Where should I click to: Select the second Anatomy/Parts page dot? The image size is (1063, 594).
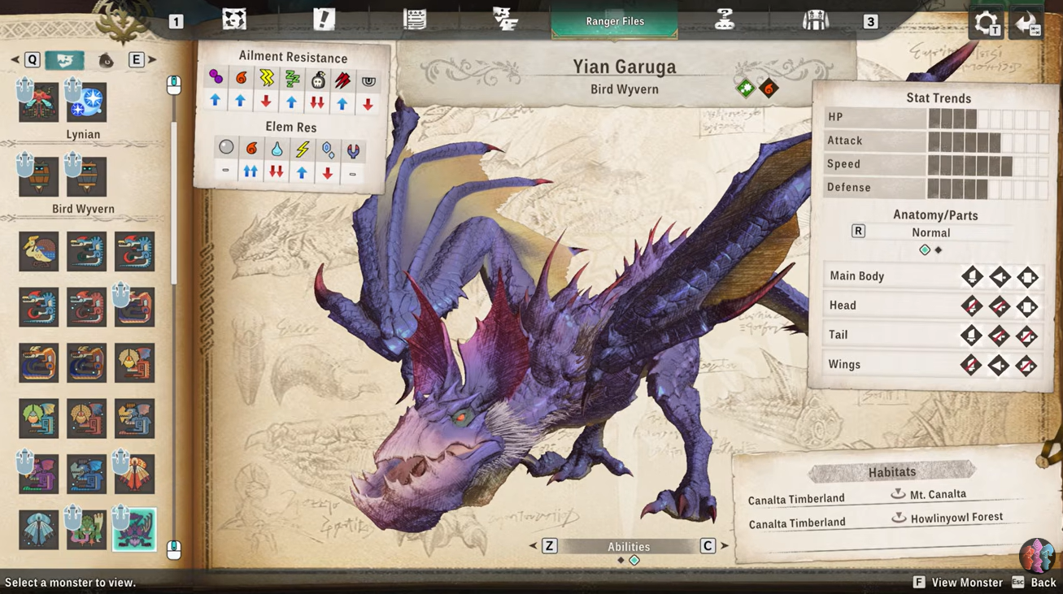[x=939, y=250]
